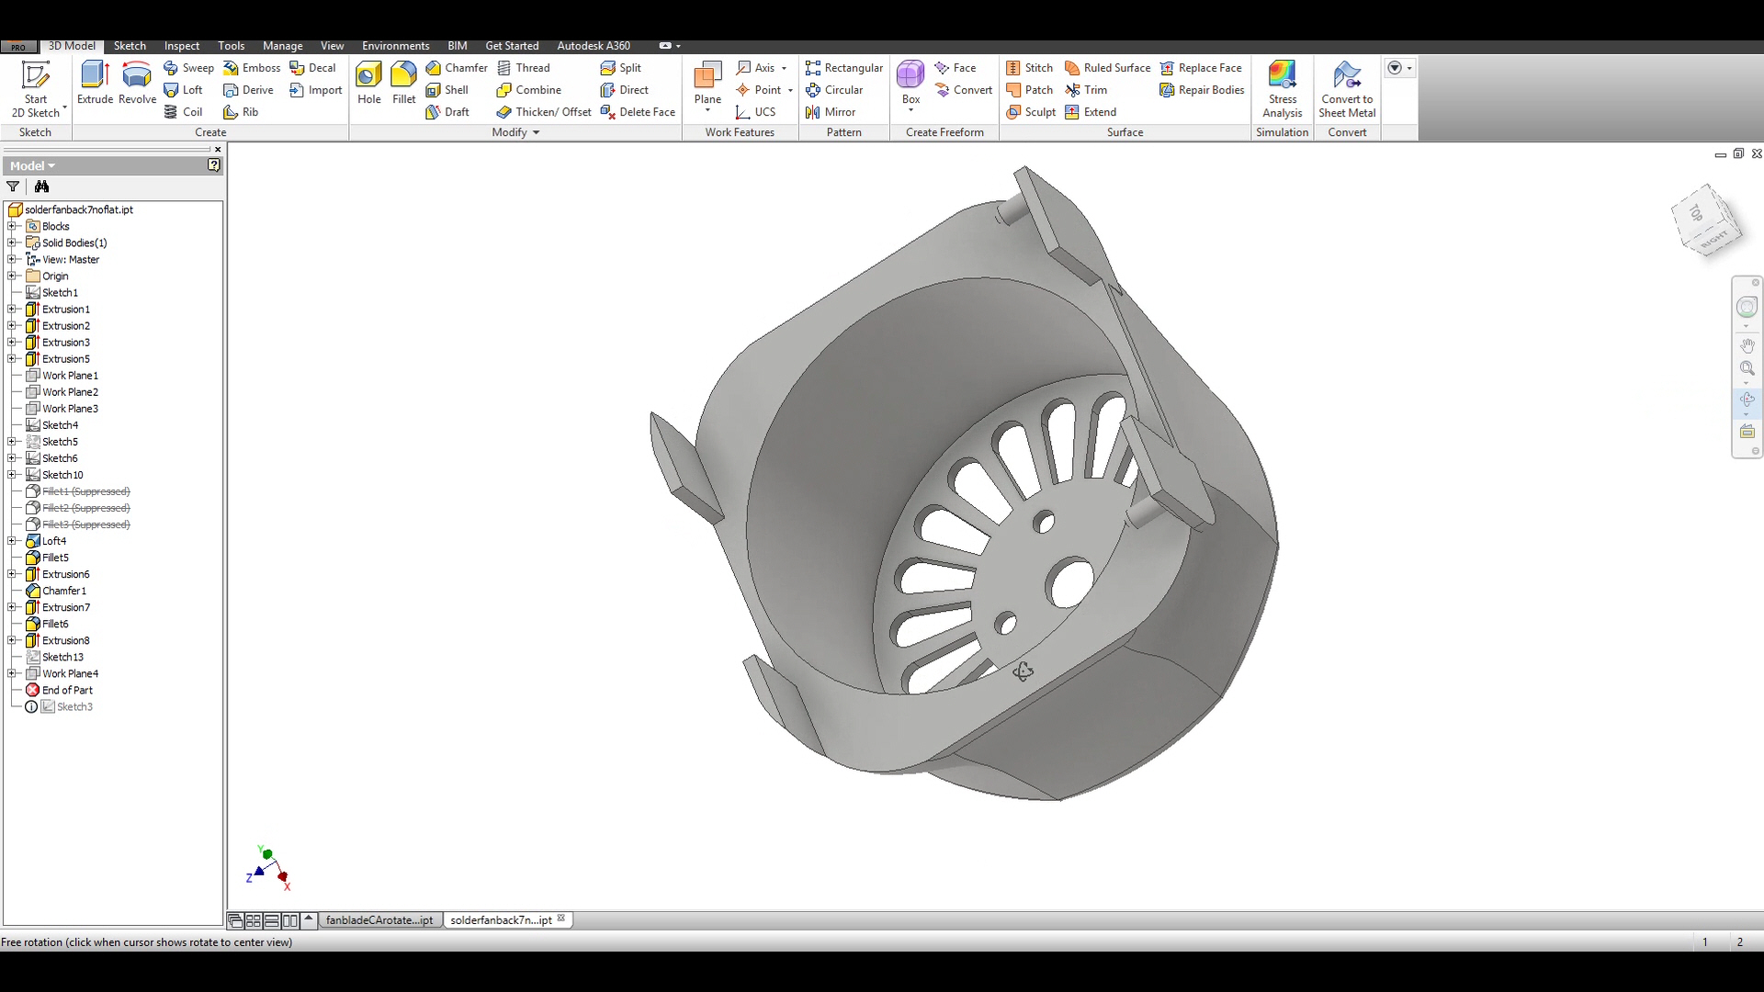Select the Zoom magnifier in navigation bar
Screen dimensions: 1764x992
(x=1747, y=368)
